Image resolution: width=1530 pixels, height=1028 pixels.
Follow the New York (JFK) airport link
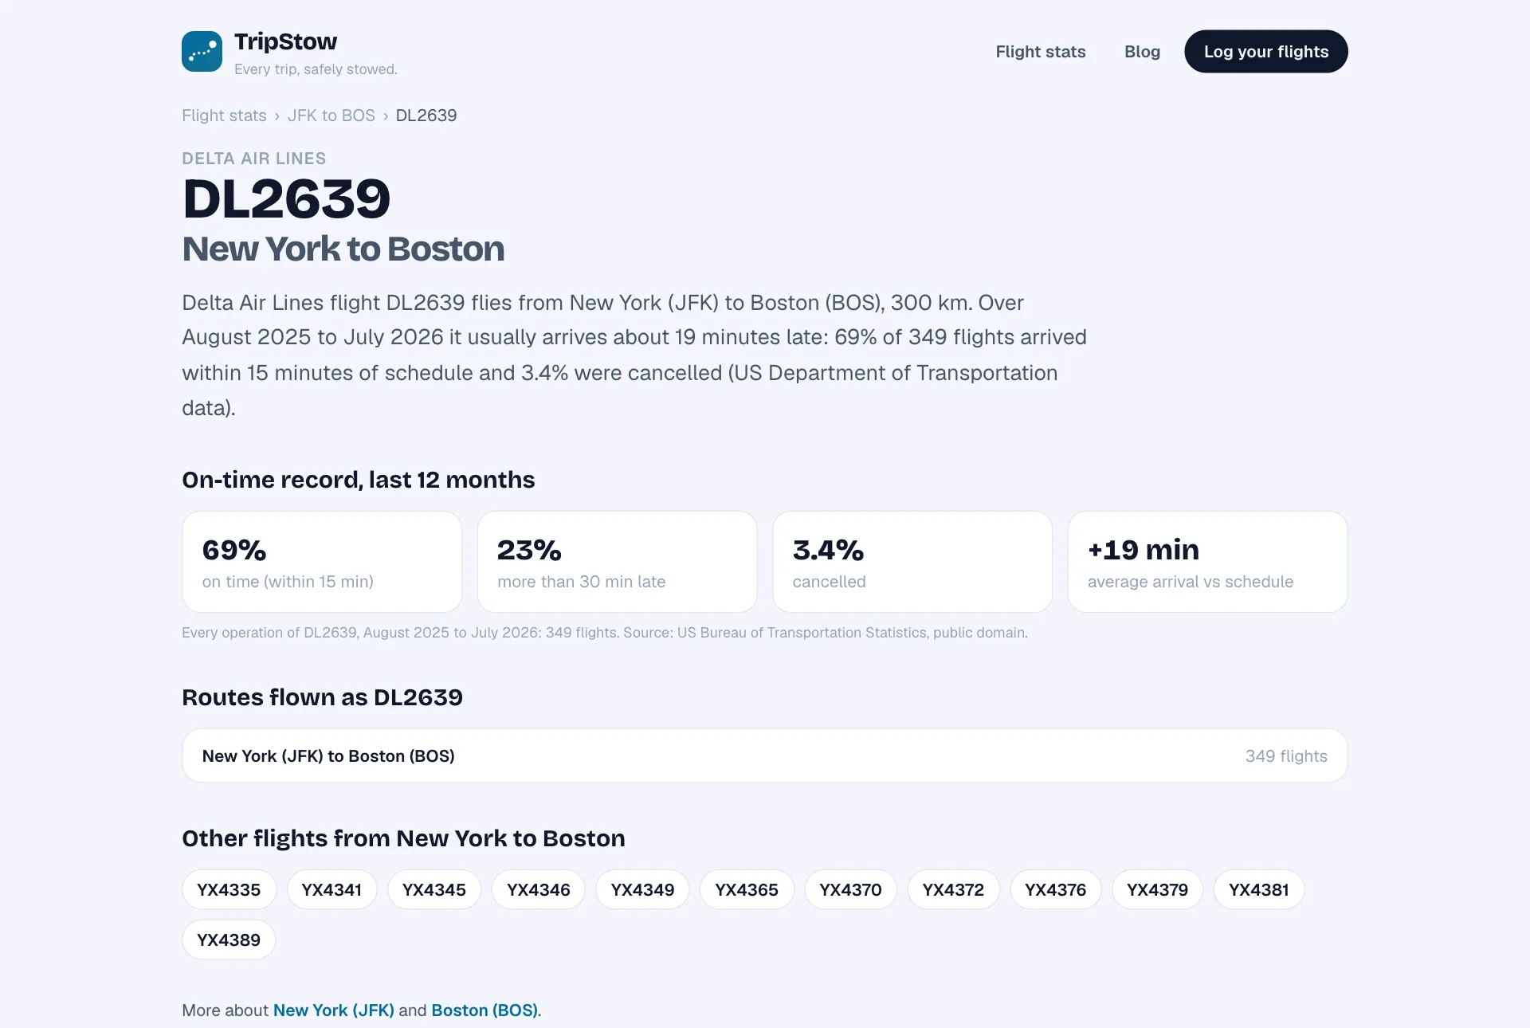[x=334, y=1010]
